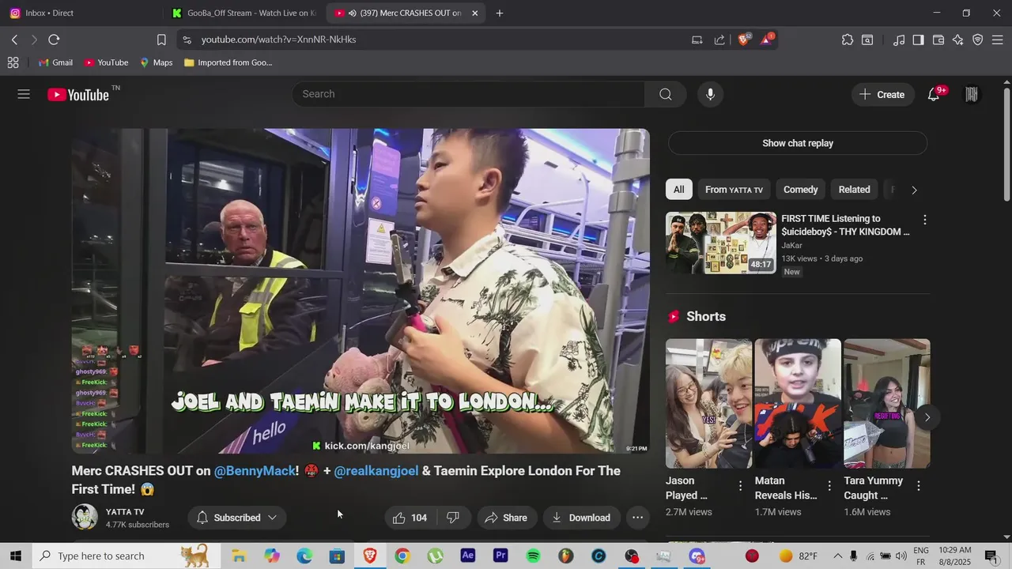Dislike the video with thumbs-down

453,518
